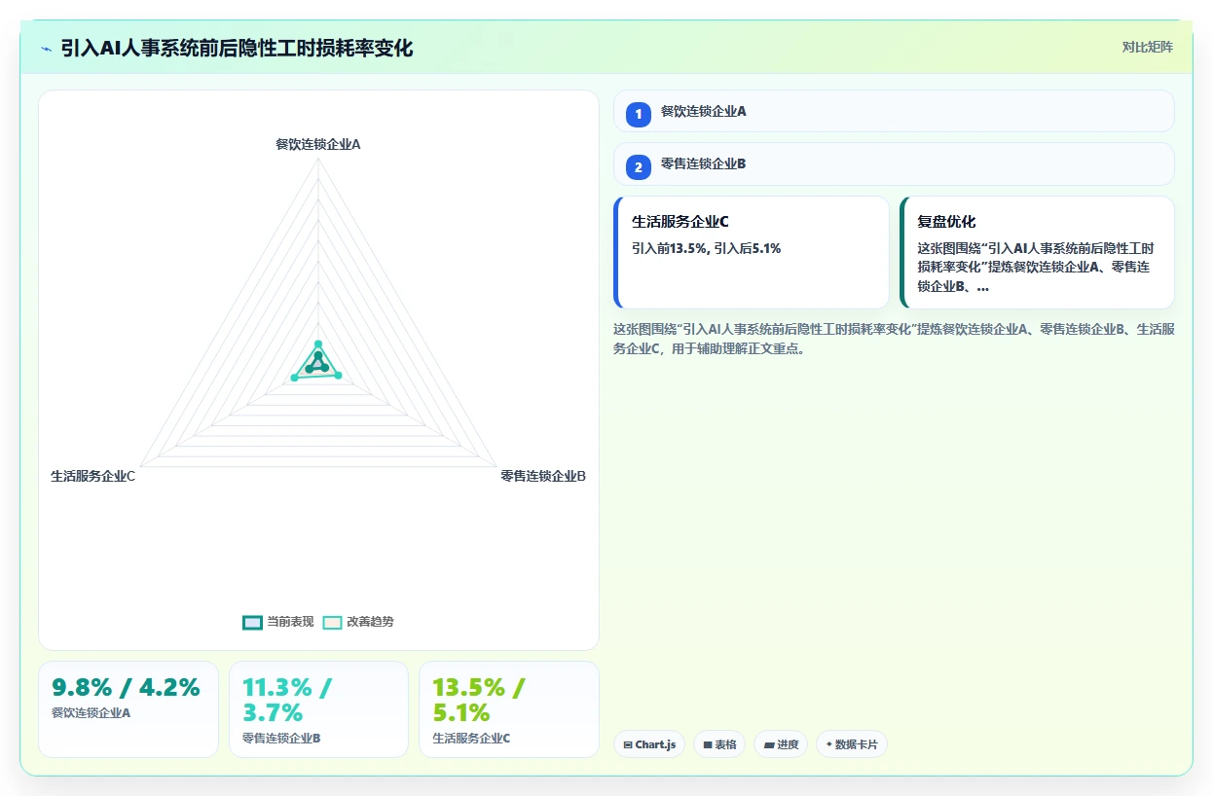Click the Chart.js tag
Screen dimensions: 1213x796
coord(649,744)
